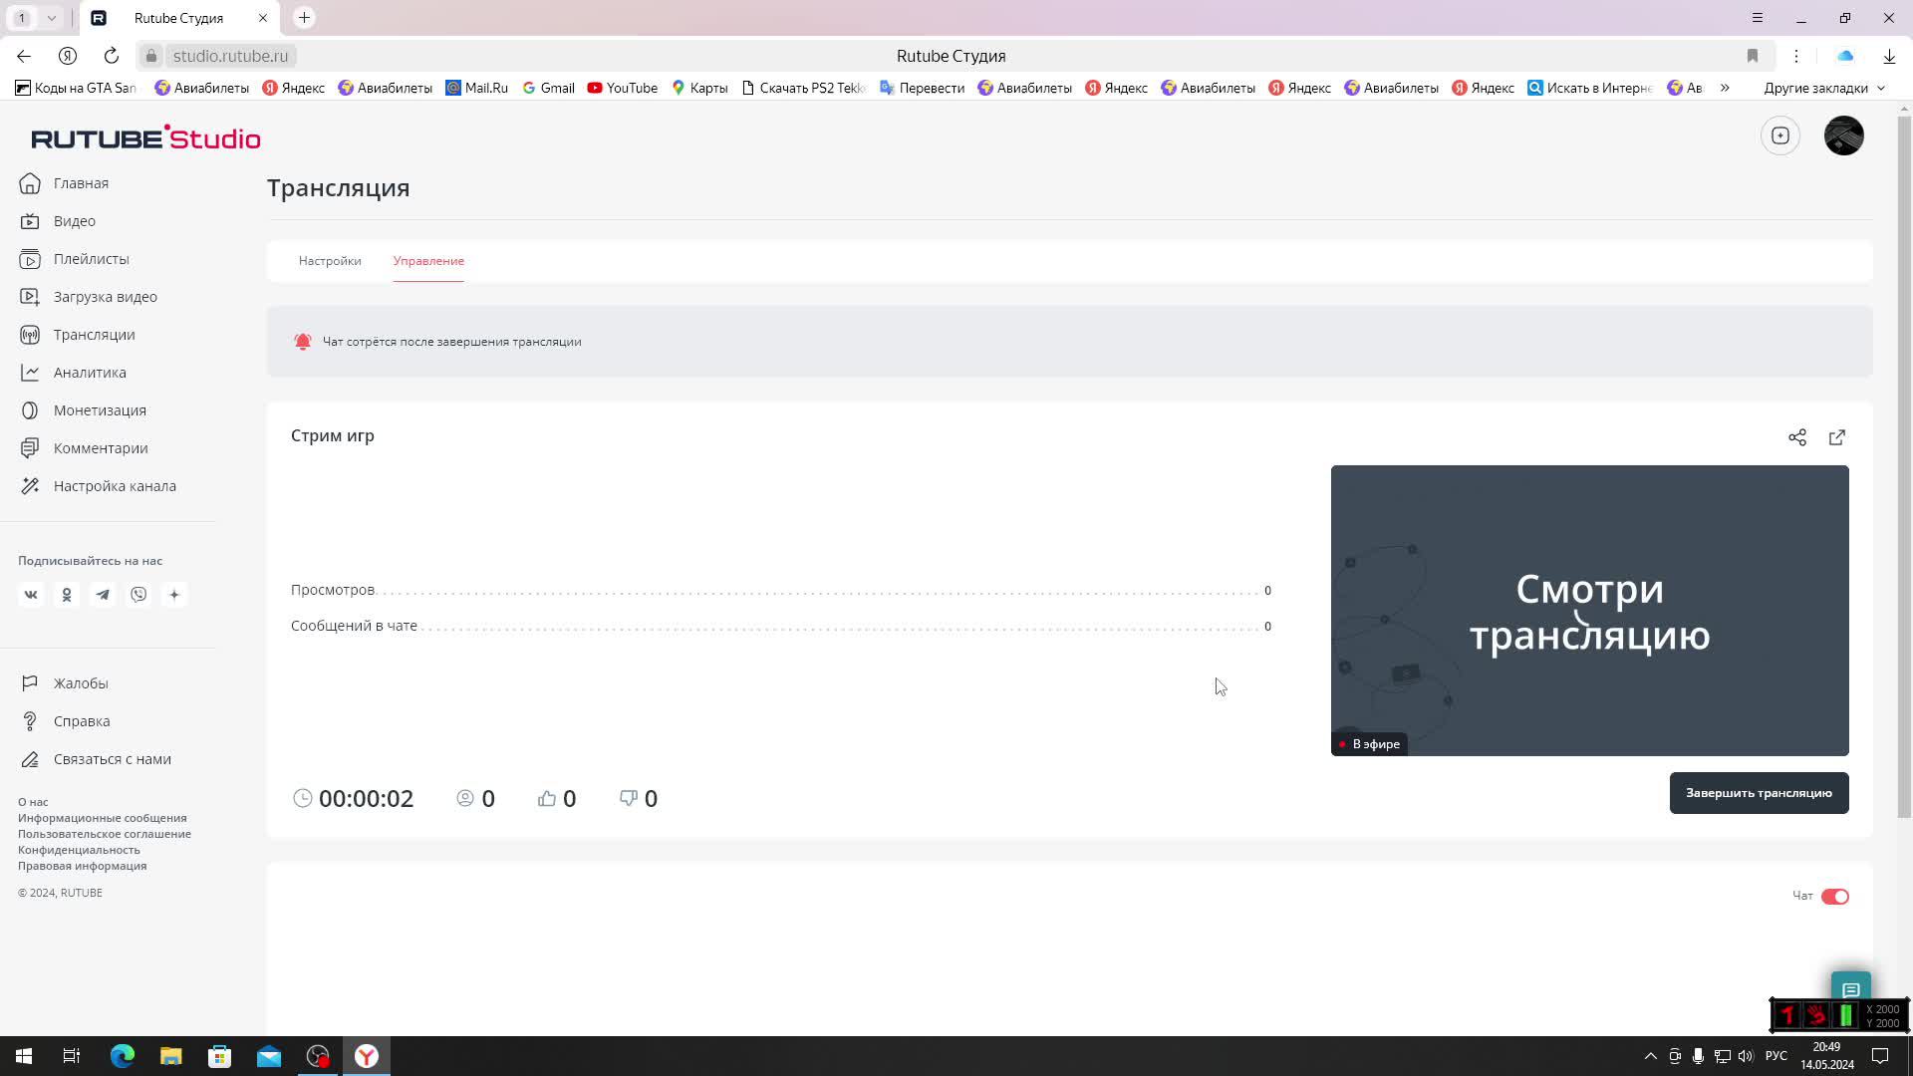Click the РУС language indicator
Image resolution: width=1913 pixels, height=1076 pixels.
(1776, 1056)
